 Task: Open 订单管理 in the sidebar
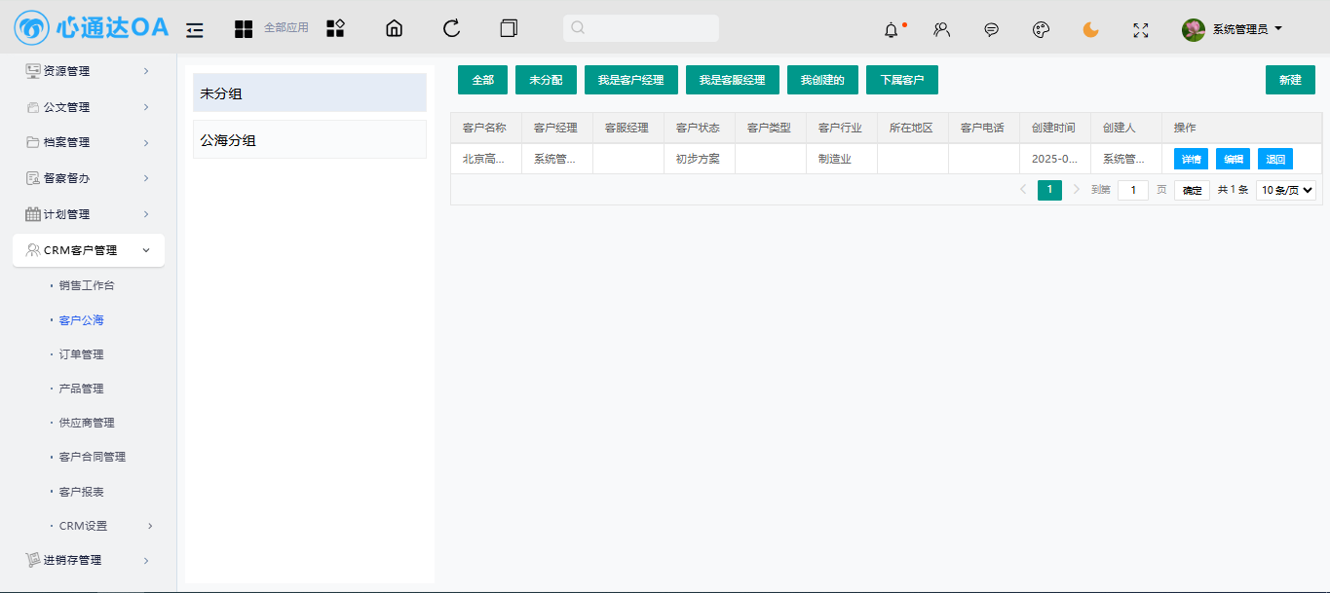click(x=81, y=354)
